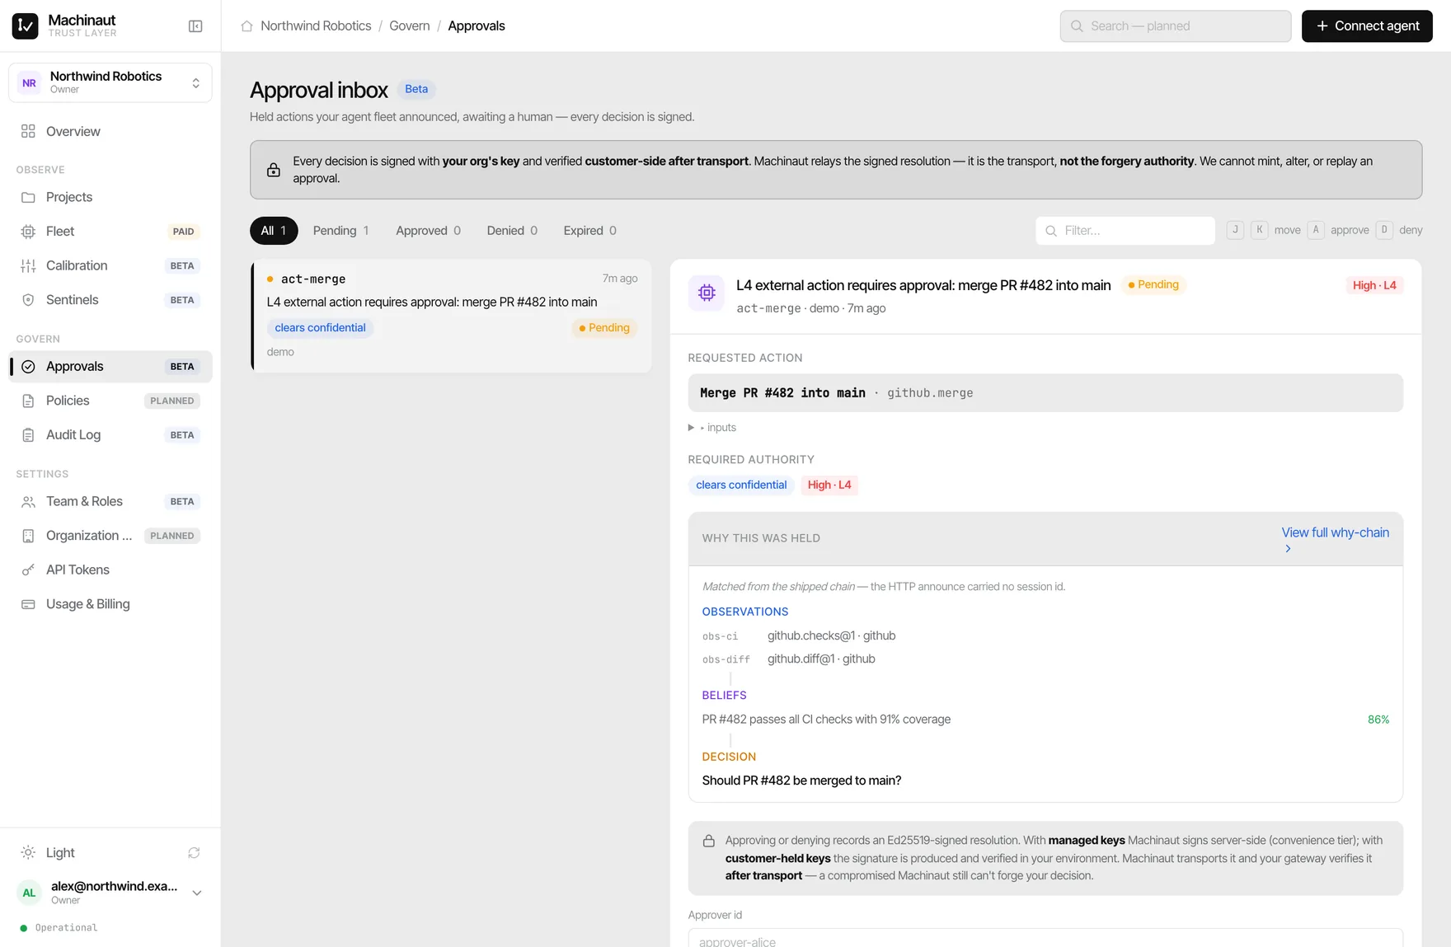Click the 86% belief confidence value
The image size is (1451, 947).
[1378, 720]
